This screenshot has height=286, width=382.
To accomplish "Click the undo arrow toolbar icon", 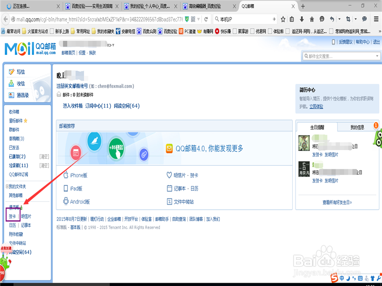I will [x=332, y=19].
